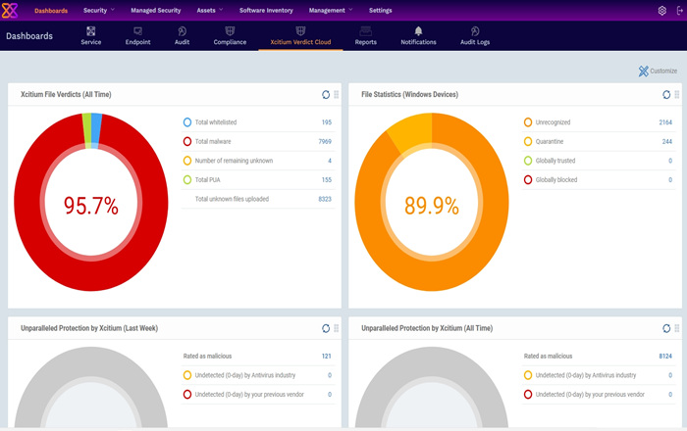The width and height of the screenshot is (687, 431).
Task: Click the All Time protection widget drag handle
Action: point(676,328)
